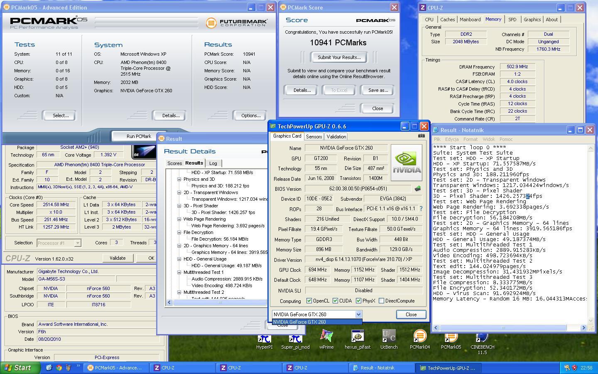The image size is (598, 374).
Task: Click the Futuremark Corporation logo
Action: coord(236,23)
